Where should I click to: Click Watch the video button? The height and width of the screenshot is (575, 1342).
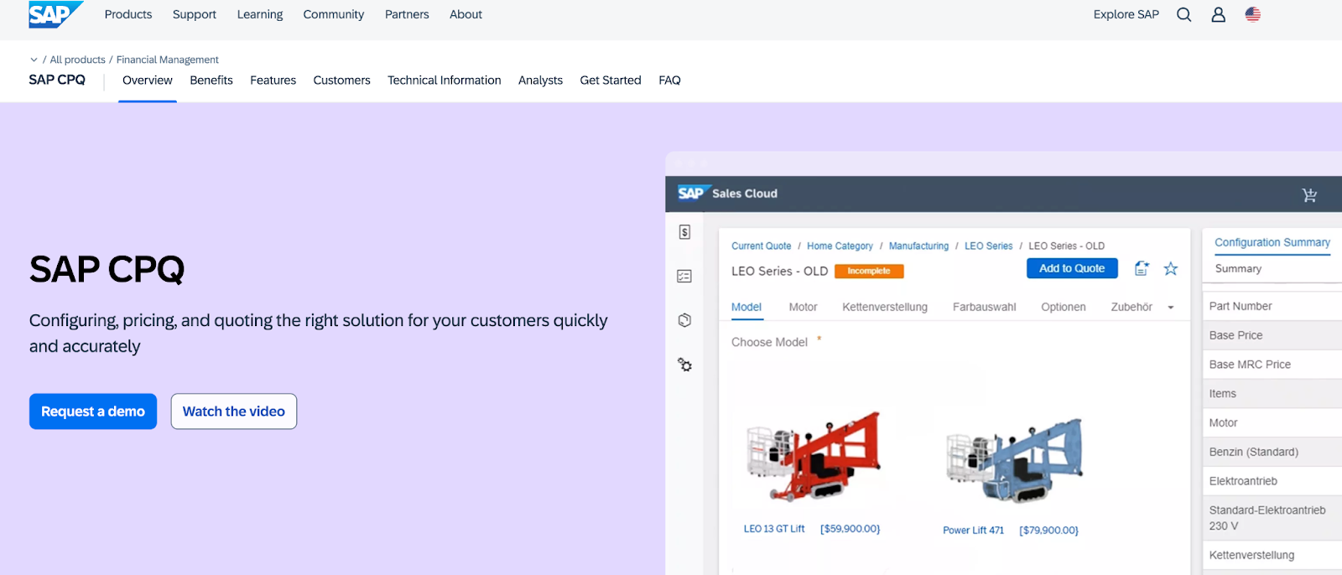234,412
